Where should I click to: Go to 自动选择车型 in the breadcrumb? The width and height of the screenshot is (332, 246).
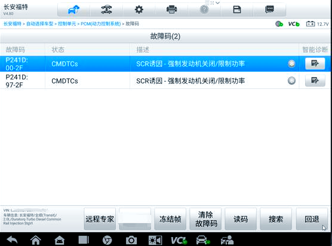39,24
